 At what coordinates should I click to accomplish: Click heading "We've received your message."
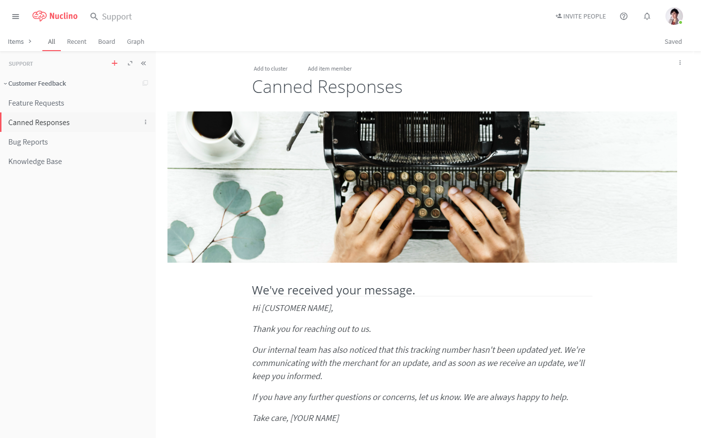333,290
